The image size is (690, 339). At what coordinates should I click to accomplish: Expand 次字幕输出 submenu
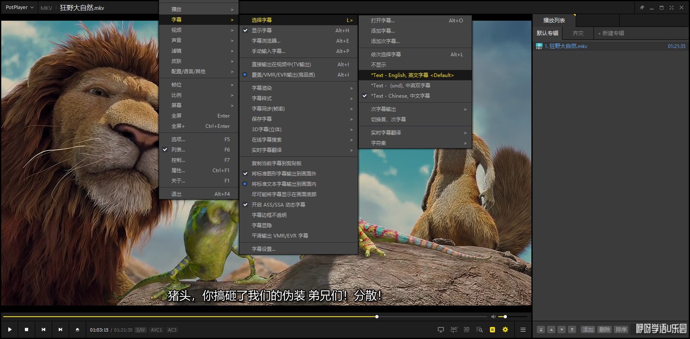pyautogui.click(x=415, y=109)
